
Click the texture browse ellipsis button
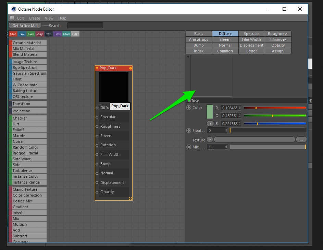(301, 140)
